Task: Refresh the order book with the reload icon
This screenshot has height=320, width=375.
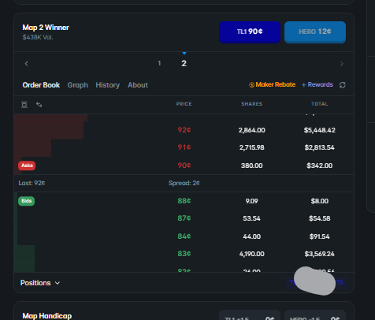Action: [342, 85]
